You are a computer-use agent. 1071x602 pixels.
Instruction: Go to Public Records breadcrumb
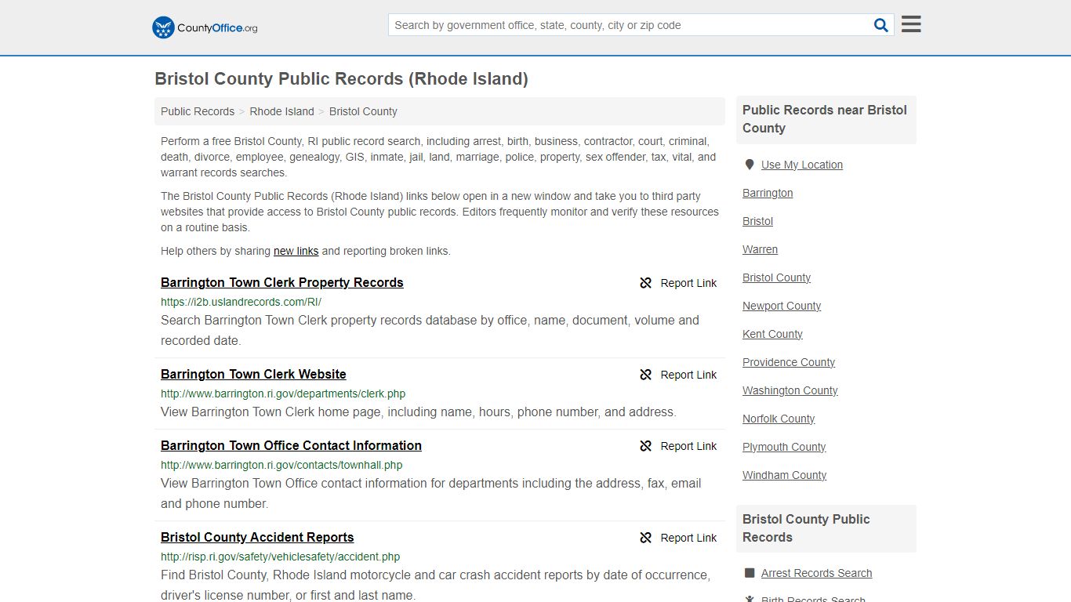198,111
